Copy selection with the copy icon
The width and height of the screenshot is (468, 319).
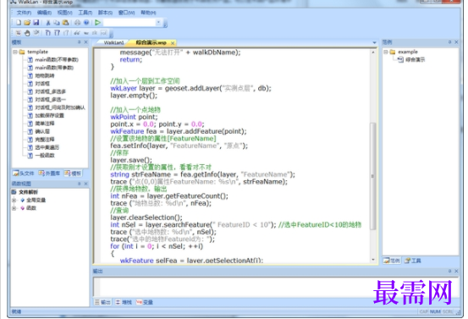pyautogui.click(x=57, y=22)
